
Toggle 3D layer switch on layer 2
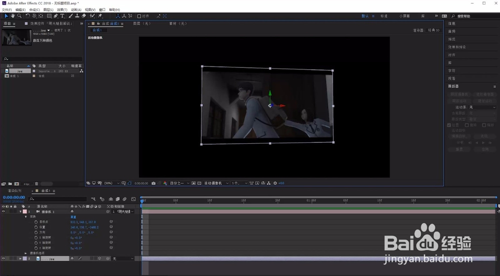point(99,259)
